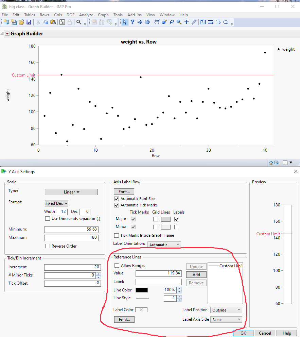
Task: Choose the brush tool in toolbar
Action: pos(164,22)
